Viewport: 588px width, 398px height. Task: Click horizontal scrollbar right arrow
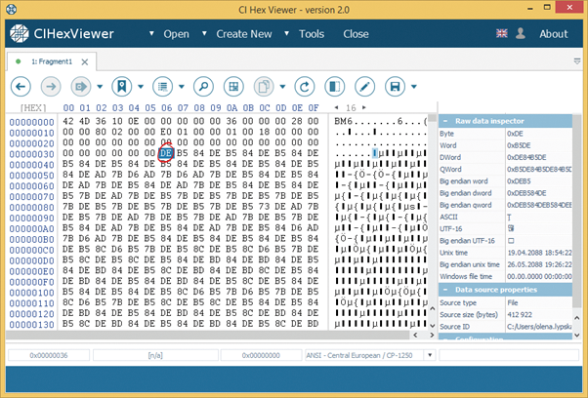(x=432, y=336)
